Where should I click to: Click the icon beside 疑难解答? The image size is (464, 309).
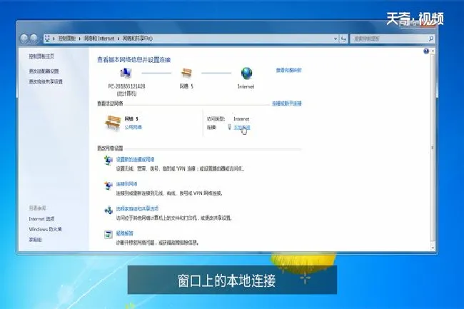coord(109,235)
